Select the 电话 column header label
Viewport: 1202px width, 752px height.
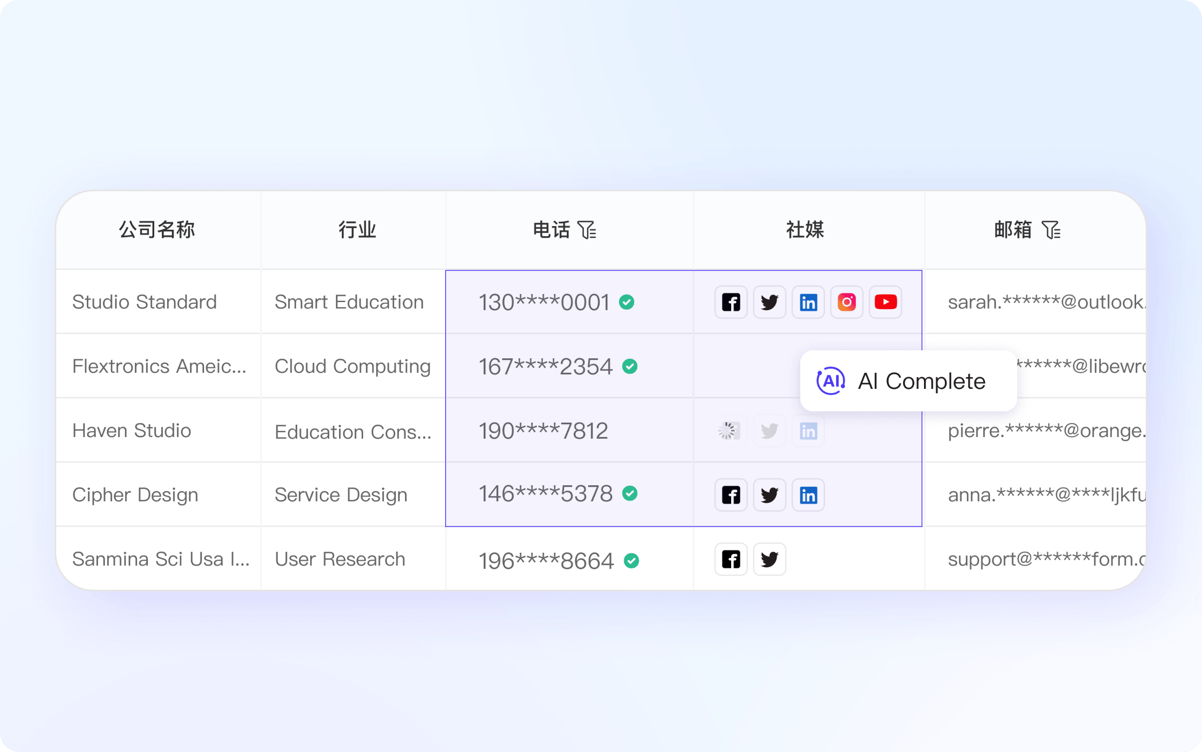coord(551,230)
